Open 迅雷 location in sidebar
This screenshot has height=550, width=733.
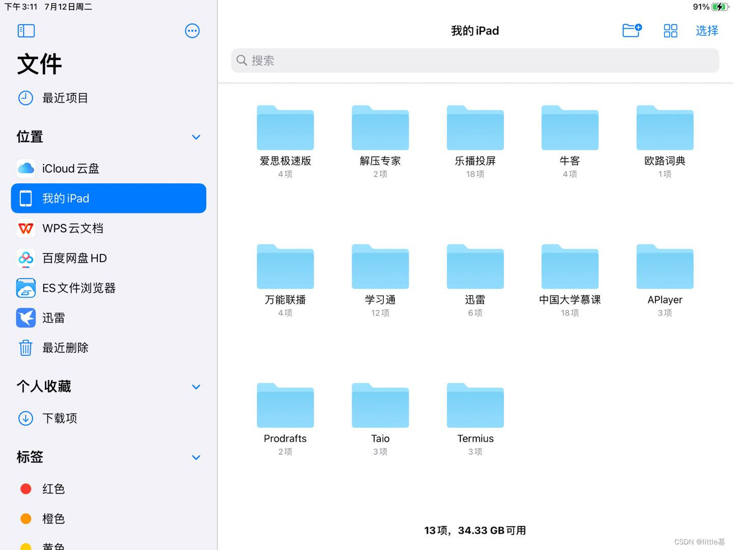click(x=108, y=318)
